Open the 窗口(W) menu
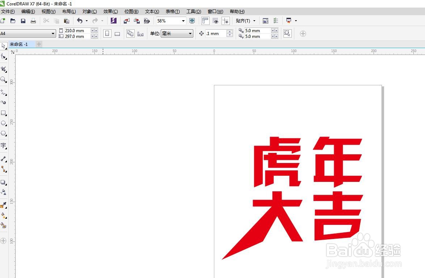425x278 pixels. point(215,11)
